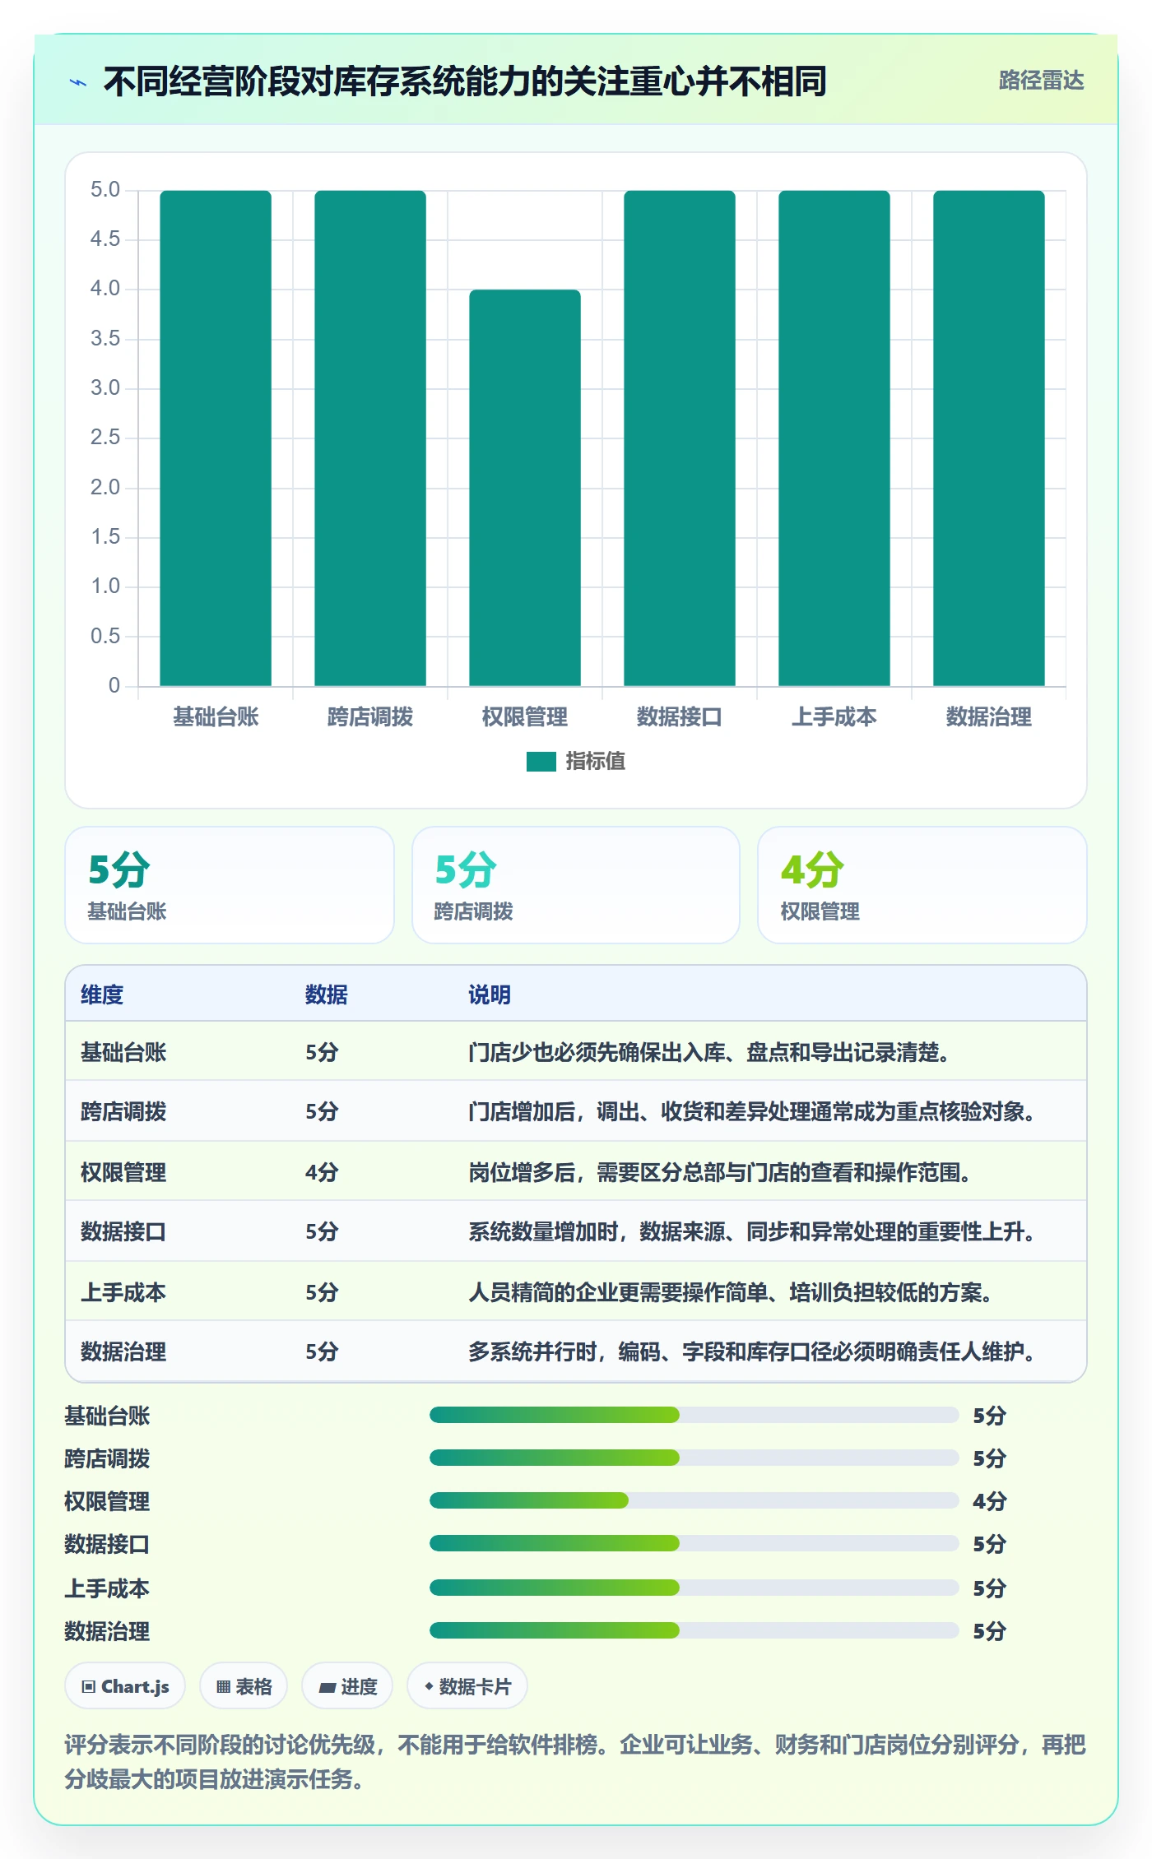The image size is (1152, 1859).
Task: Click the 路径雷达 label in header
Action: tap(1041, 81)
